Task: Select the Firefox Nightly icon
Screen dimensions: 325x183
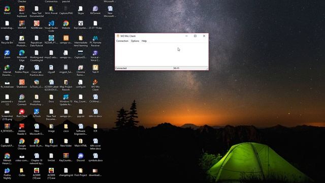Action: click(7, 174)
